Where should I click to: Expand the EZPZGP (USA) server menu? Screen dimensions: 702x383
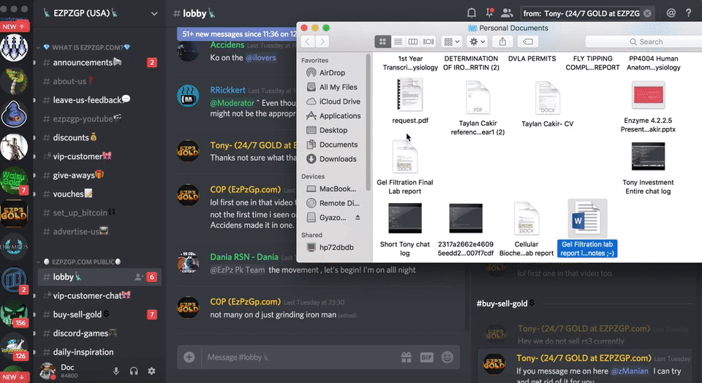pyautogui.click(x=154, y=13)
